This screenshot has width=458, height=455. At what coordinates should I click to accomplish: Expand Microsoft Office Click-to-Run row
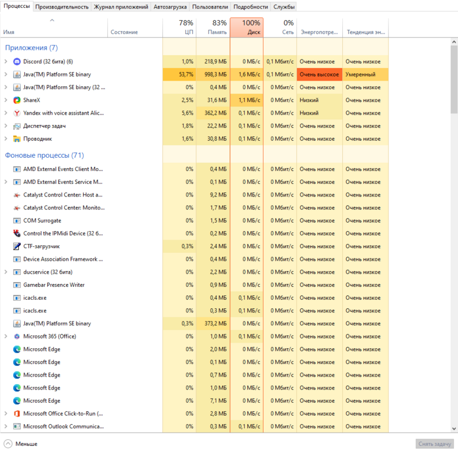pos(6,414)
